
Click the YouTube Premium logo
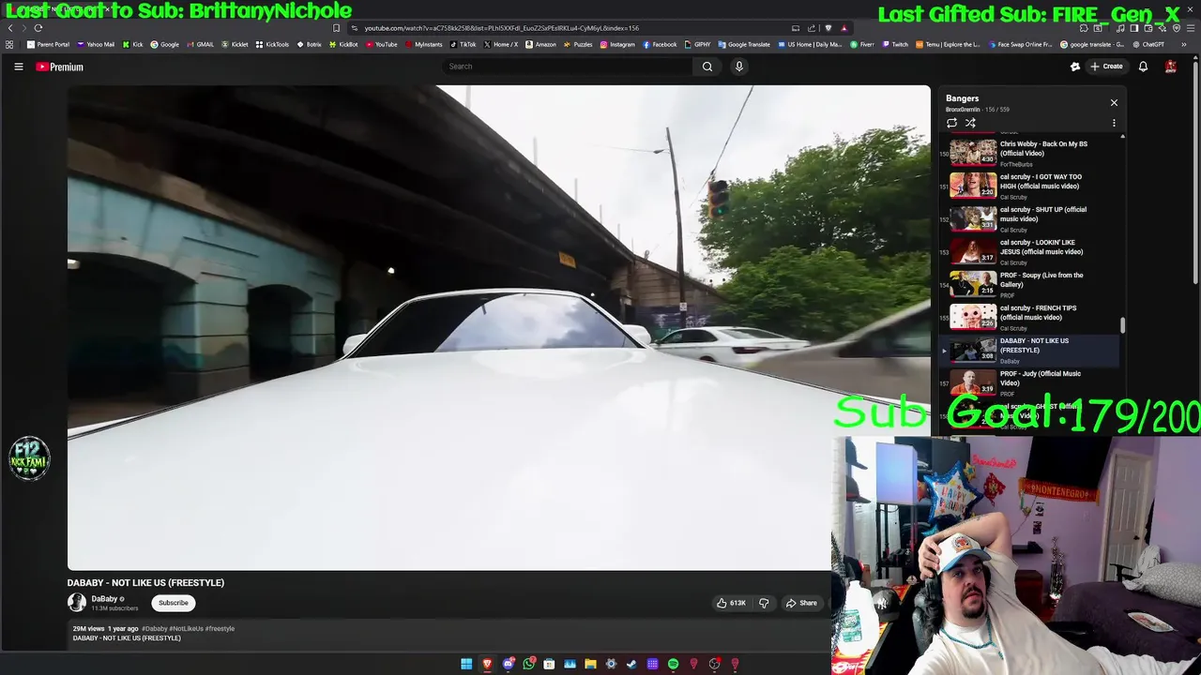tap(59, 67)
